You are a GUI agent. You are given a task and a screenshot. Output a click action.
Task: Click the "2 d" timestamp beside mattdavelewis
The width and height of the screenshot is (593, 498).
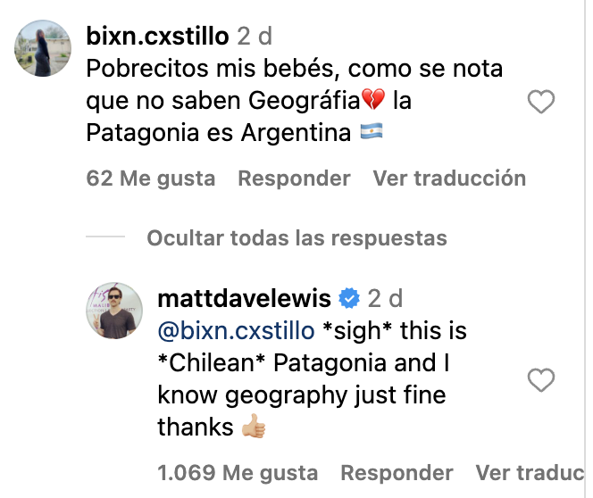[x=386, y=297]
